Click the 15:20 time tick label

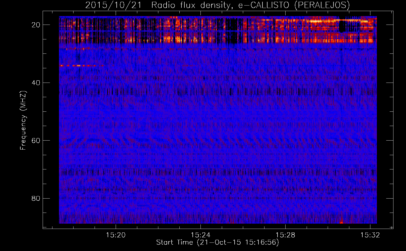coord(116,235)
